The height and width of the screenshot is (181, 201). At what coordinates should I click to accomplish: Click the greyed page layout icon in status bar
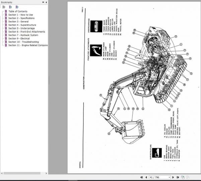tap(188, 177)
